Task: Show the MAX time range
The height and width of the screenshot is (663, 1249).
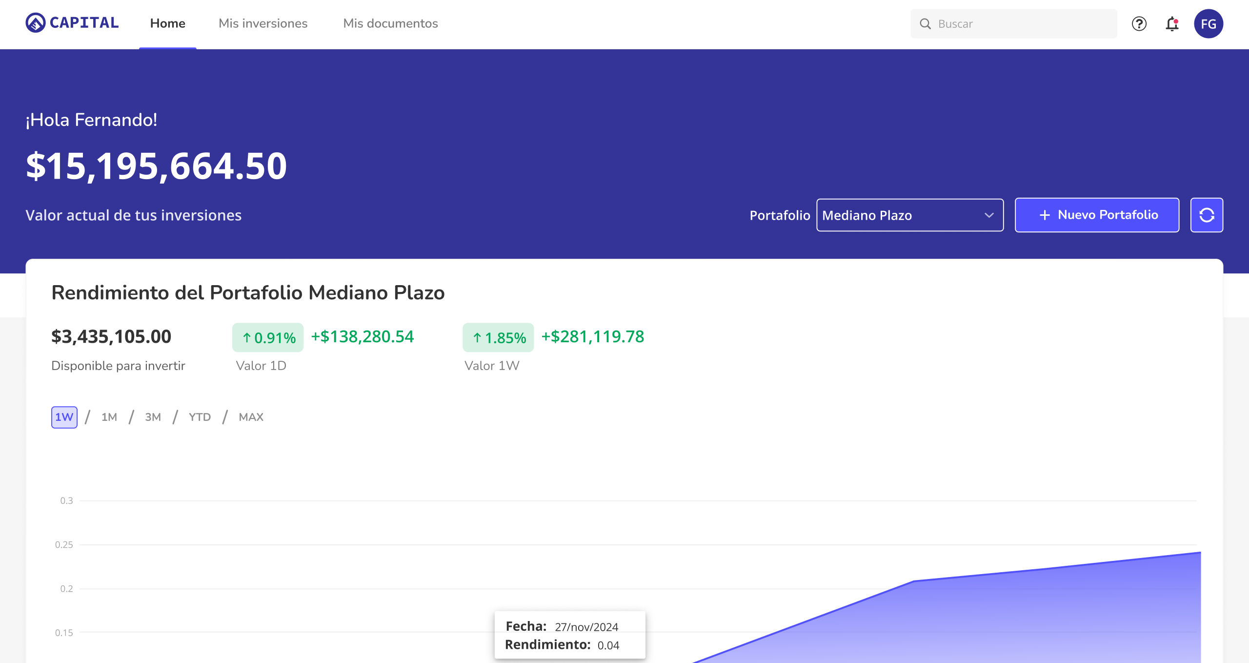Action: [x=251, y=417]
